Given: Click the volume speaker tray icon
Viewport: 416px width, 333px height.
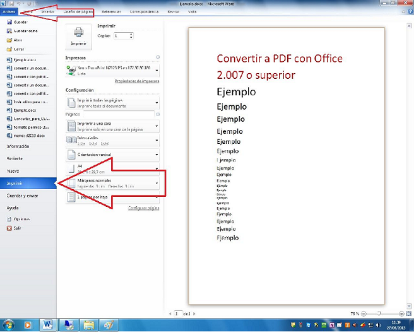Looking at the screenshot, I should 378,326.
